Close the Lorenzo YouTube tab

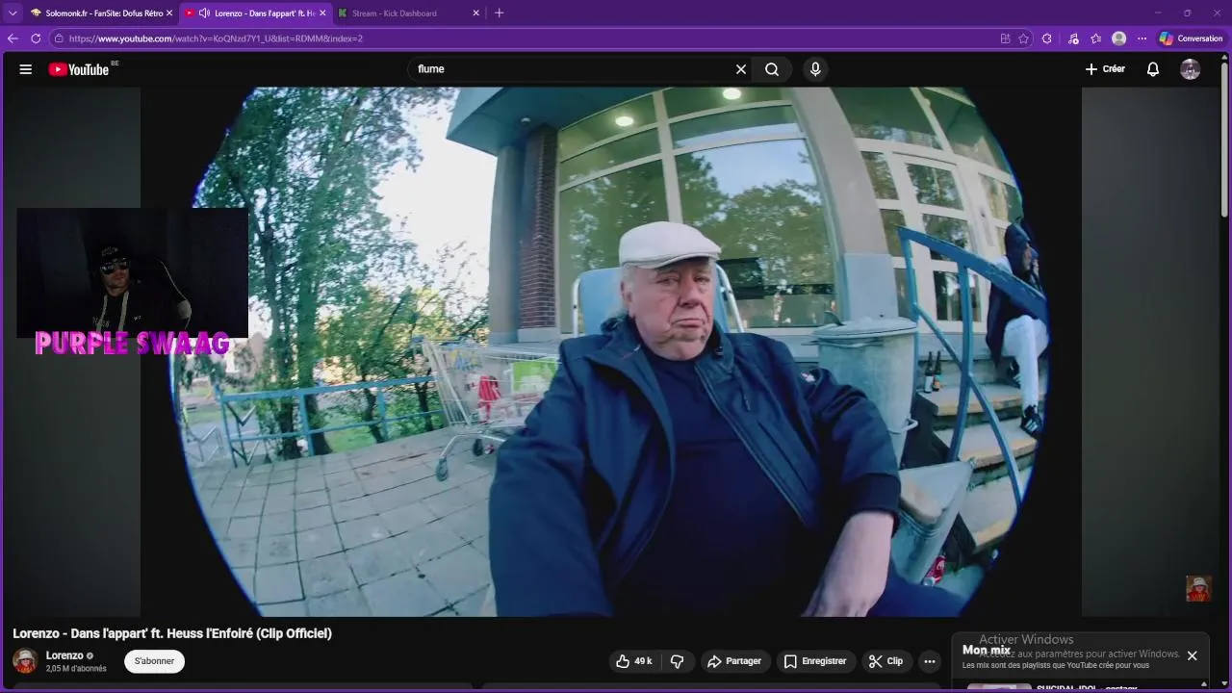pos(321,13)
